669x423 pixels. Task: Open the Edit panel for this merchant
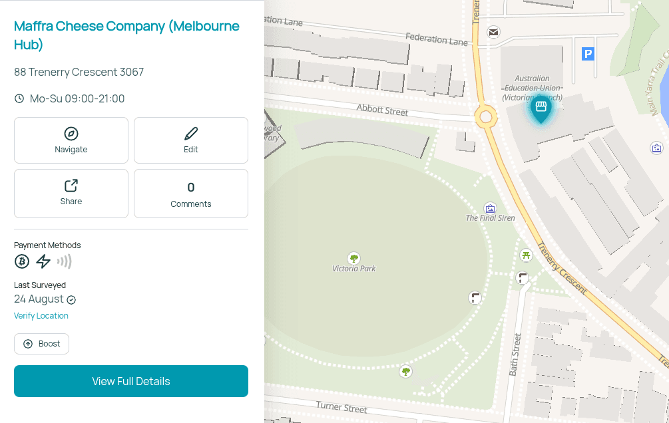[x=190, y=140]
